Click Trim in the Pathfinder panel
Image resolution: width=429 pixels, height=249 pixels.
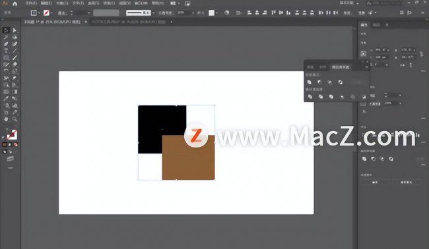click(x=320, y=97)
